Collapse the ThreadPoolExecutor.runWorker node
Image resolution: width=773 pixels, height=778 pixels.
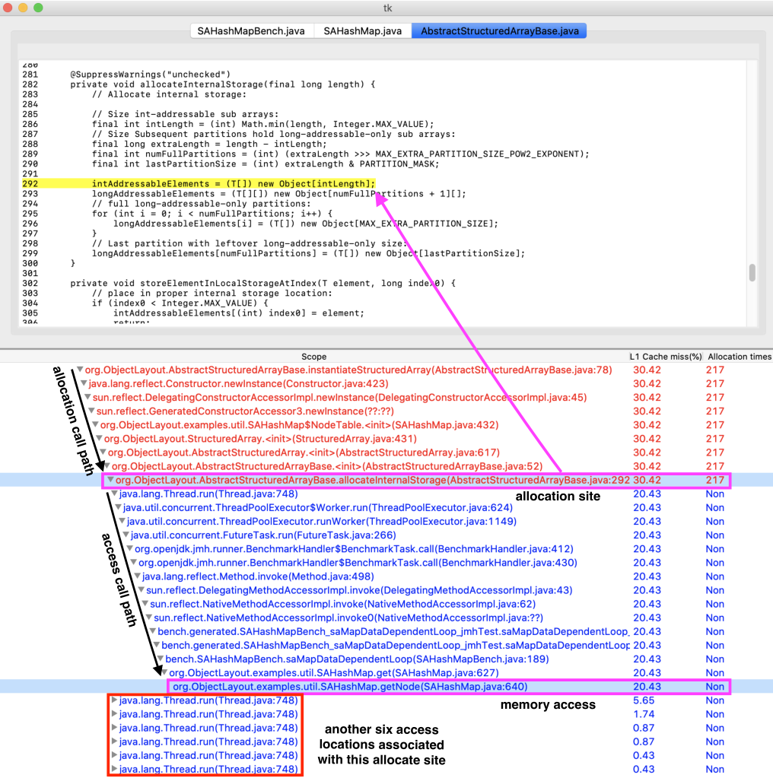(x=122, y=522)
